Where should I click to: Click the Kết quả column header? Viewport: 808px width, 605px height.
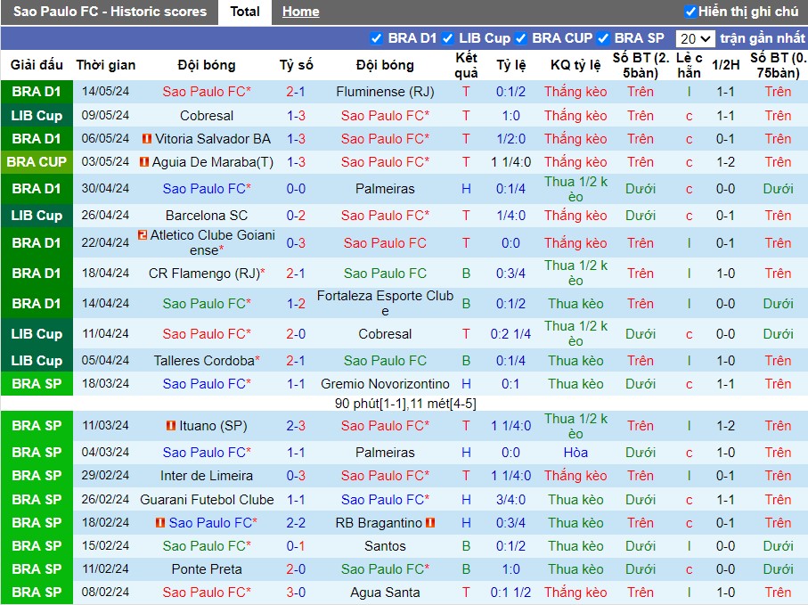[x=466, y=65]
